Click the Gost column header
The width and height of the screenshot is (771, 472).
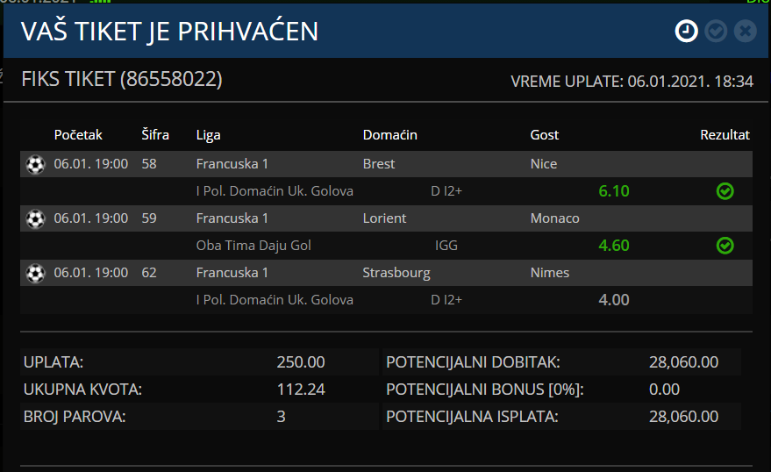[545, 135]
